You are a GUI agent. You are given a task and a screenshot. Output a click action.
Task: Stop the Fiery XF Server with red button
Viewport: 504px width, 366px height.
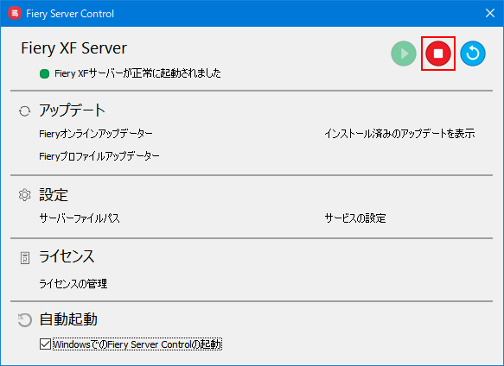click(x=438, y=54)
